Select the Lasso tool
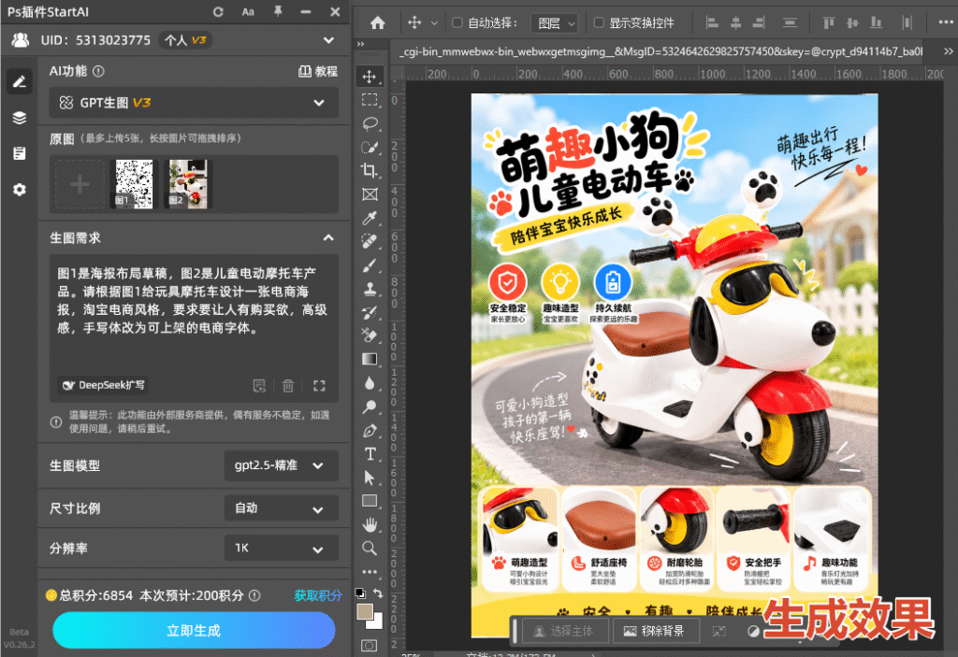The image size is (958, 657). pos(369,123)
